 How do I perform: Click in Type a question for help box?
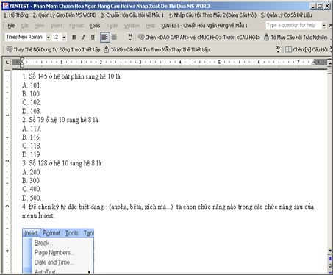[x=293, y=25]
